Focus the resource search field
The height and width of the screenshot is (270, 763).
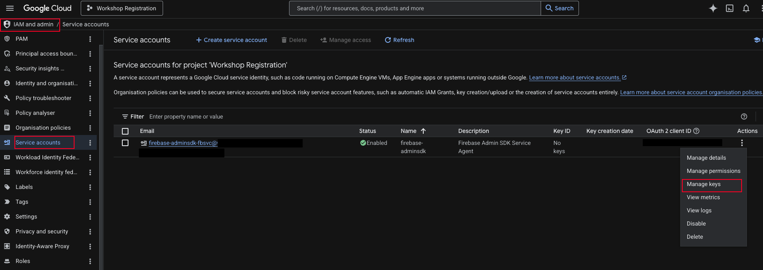(415, 8)
